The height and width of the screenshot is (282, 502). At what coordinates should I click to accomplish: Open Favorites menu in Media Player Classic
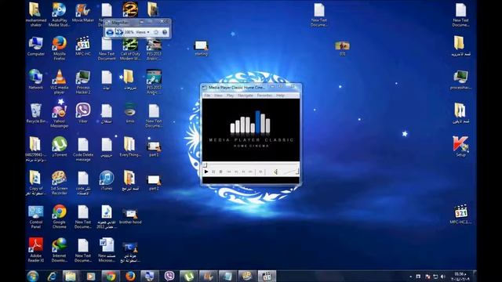(x=264, y=96)
